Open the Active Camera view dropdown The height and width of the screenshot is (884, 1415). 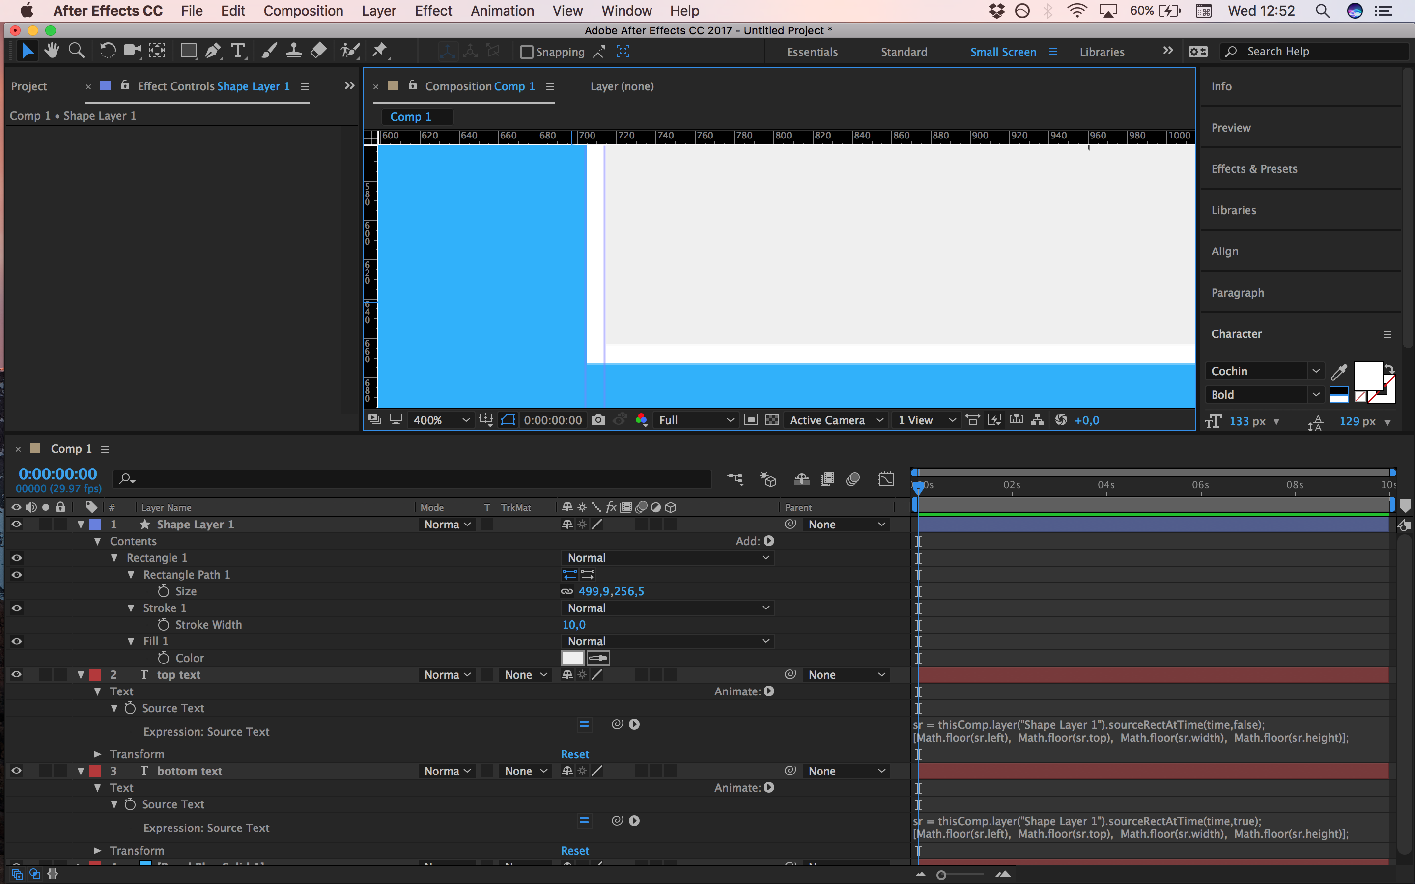tap(836, 420)
